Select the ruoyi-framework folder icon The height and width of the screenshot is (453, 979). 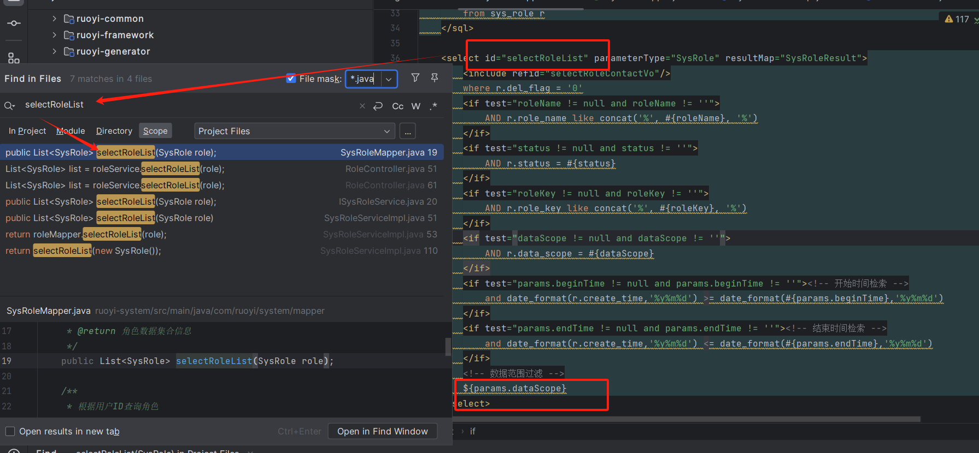click(69, 35)
